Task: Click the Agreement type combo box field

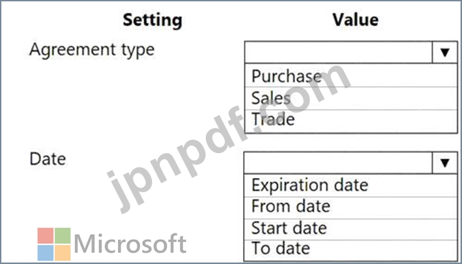Action: (x=339, y=53)
